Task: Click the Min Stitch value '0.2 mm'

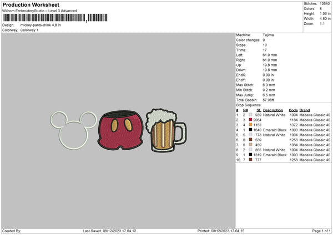Action: pos(269,90)
